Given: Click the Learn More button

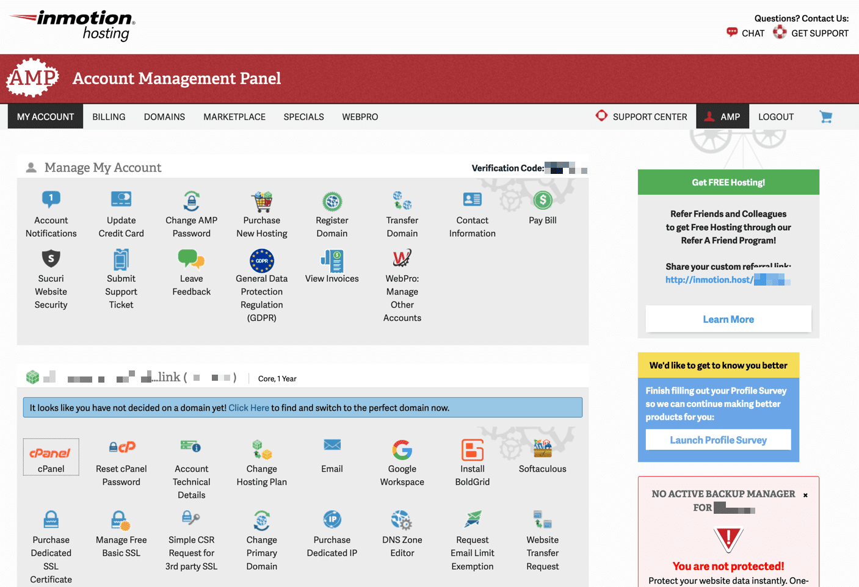Looking at the screenshot, I should tap(728, 319).
